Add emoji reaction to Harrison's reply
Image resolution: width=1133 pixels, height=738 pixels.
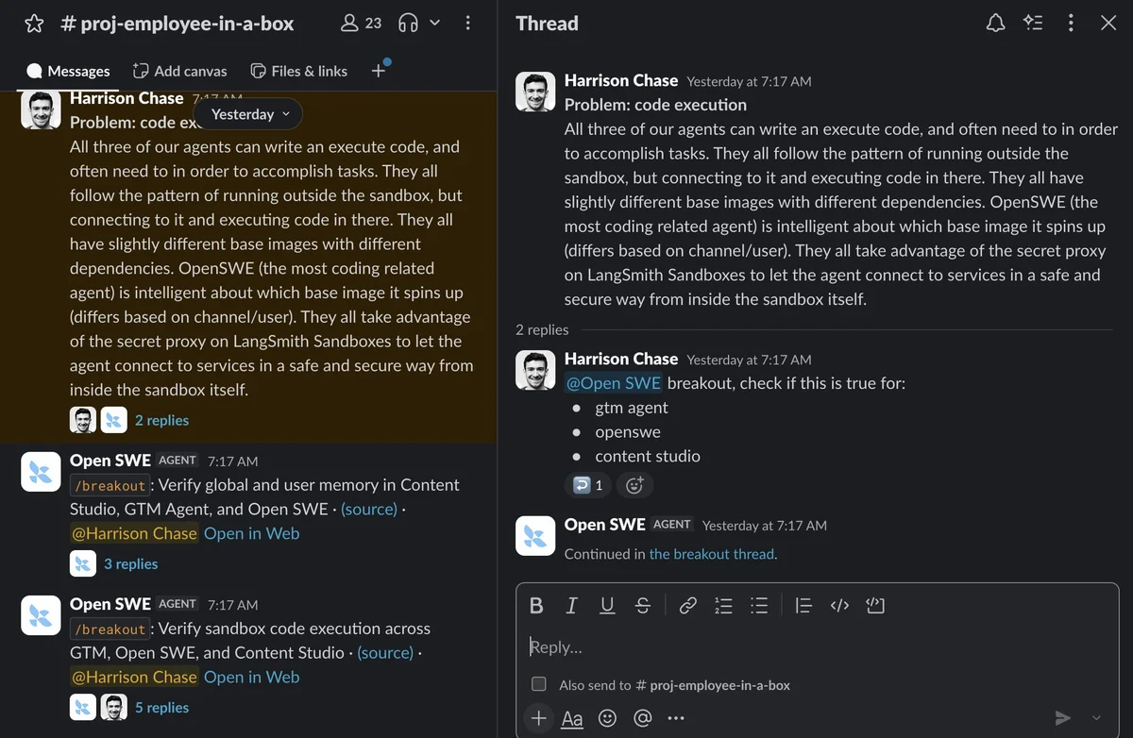pos(634,485)
